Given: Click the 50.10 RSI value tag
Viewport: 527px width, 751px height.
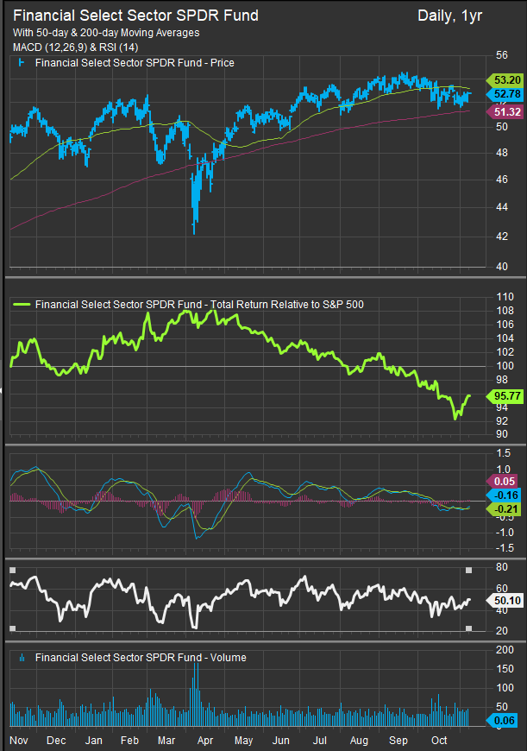Looking at the screenshot, I should point(502,599).
